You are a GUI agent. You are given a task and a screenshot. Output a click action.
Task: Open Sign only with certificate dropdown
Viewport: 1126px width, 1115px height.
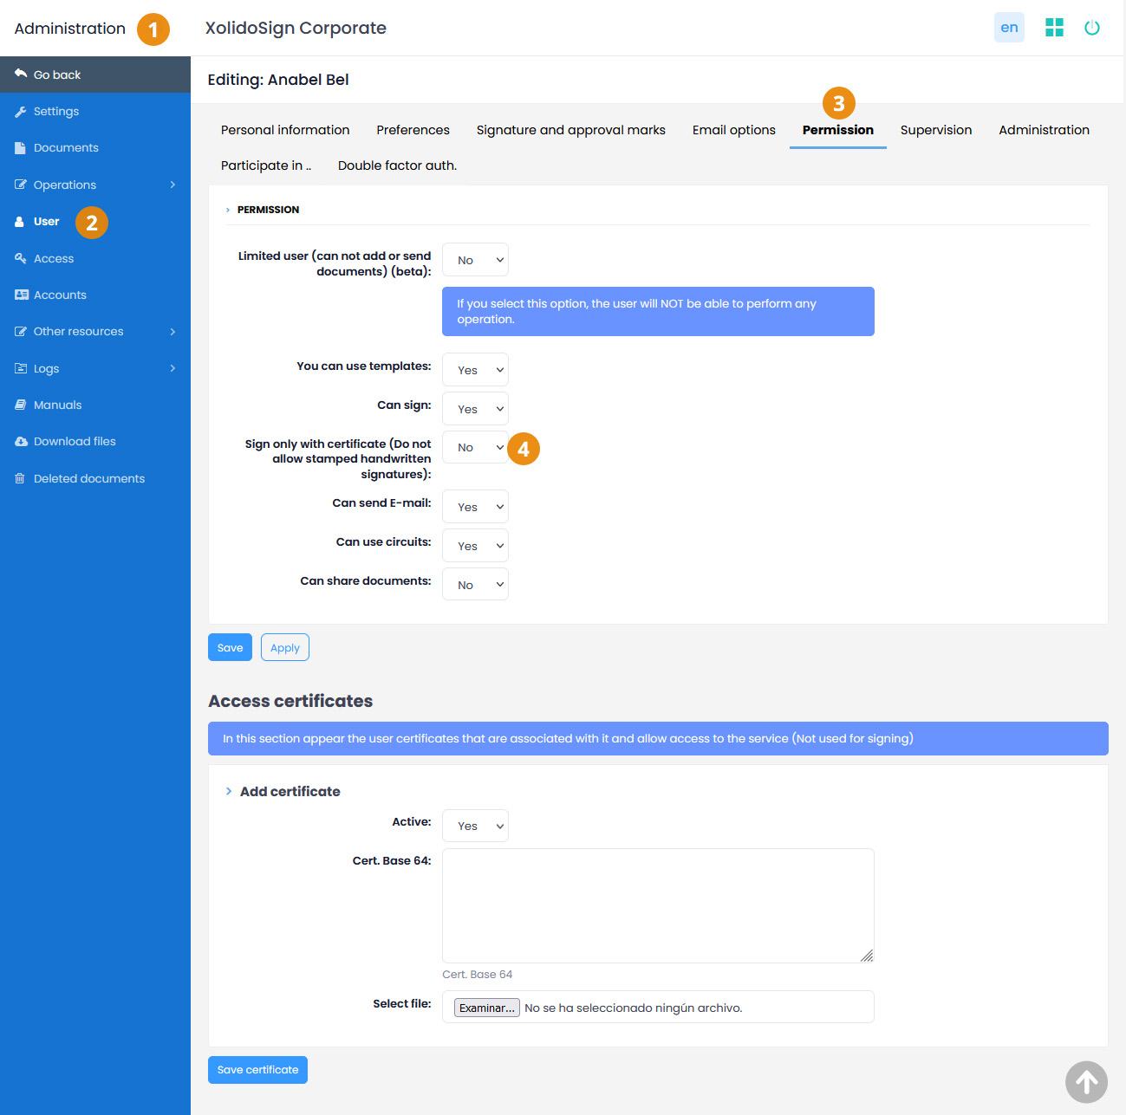coord(475,447)
